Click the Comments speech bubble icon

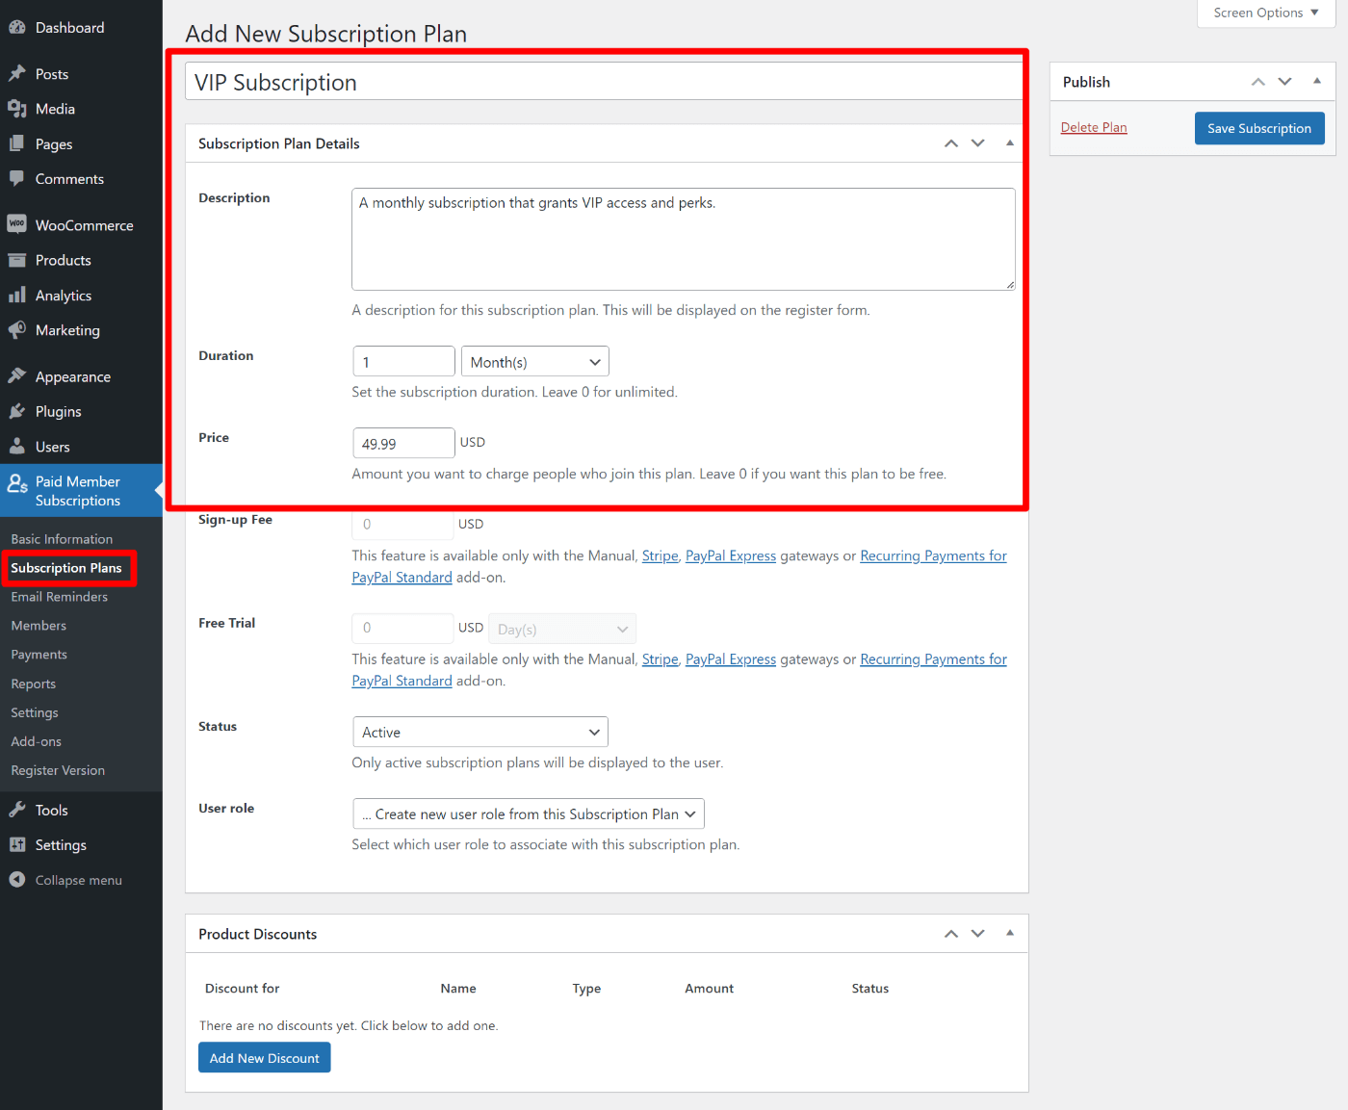pos(17,179)
